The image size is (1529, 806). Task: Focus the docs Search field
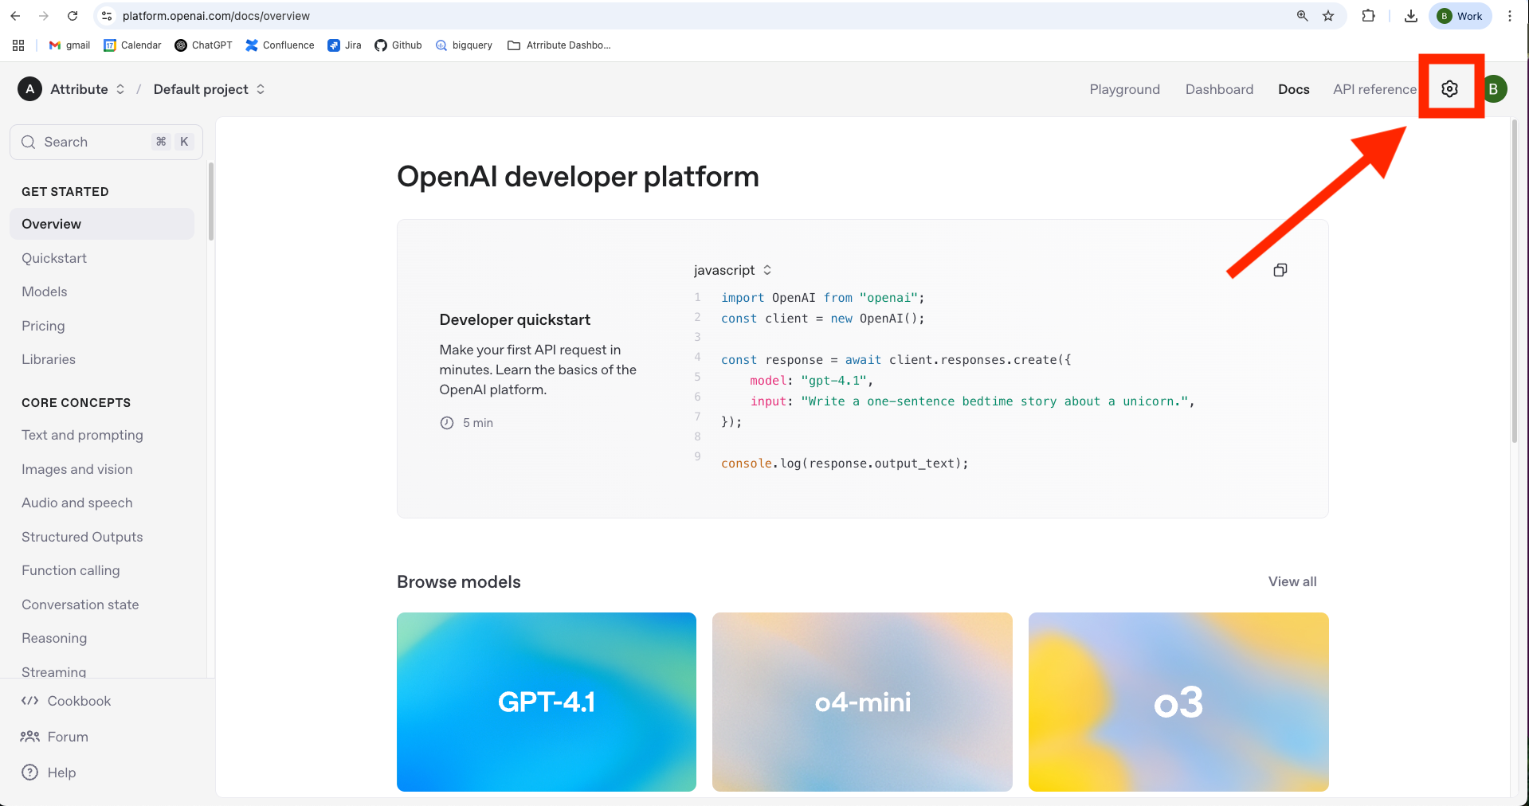coord(106,142)
